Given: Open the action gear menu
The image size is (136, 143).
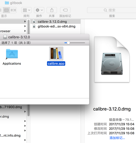Looking at the screenshot, I should (39, 10).
